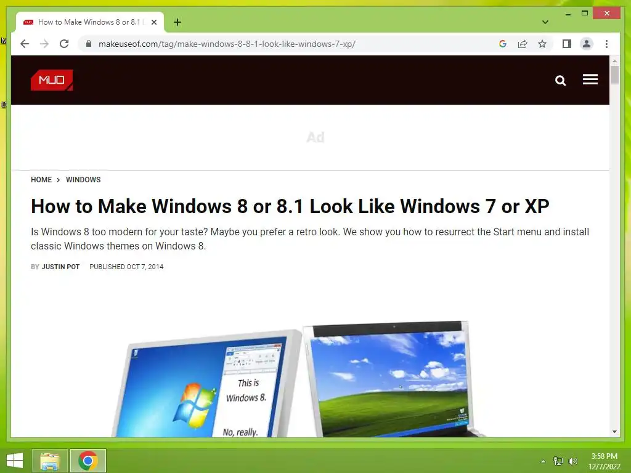Open site search with the magnifier icon
This screenshot has width=631, height=473.
coord(560,81)
